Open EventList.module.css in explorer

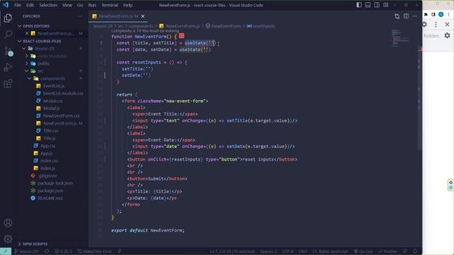(x=63, y=93)
